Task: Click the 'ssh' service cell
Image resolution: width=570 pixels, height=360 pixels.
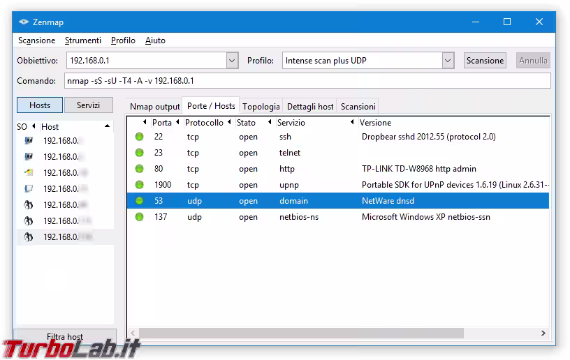Action: [x=285, y=137]
